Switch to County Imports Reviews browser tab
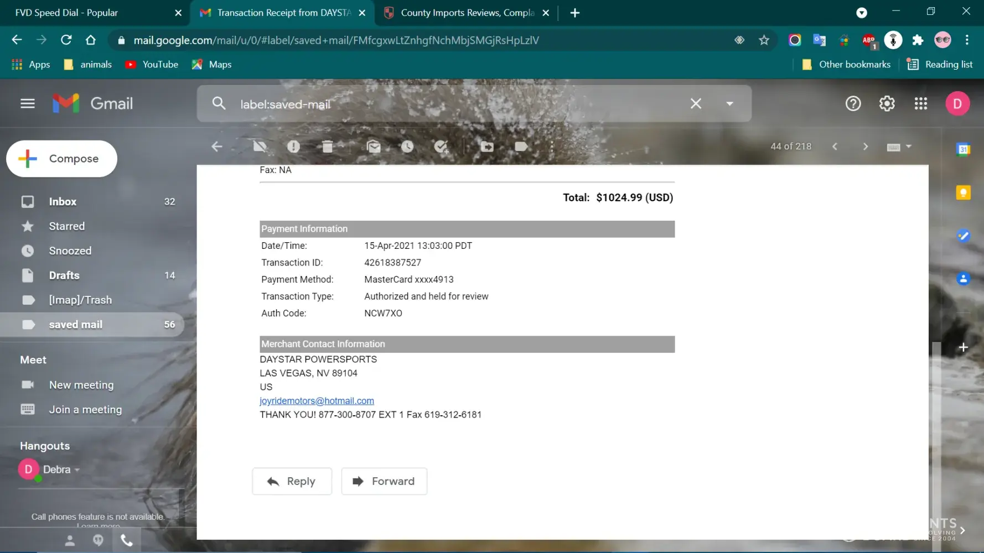The image size is (984, 553). (467, 13)
